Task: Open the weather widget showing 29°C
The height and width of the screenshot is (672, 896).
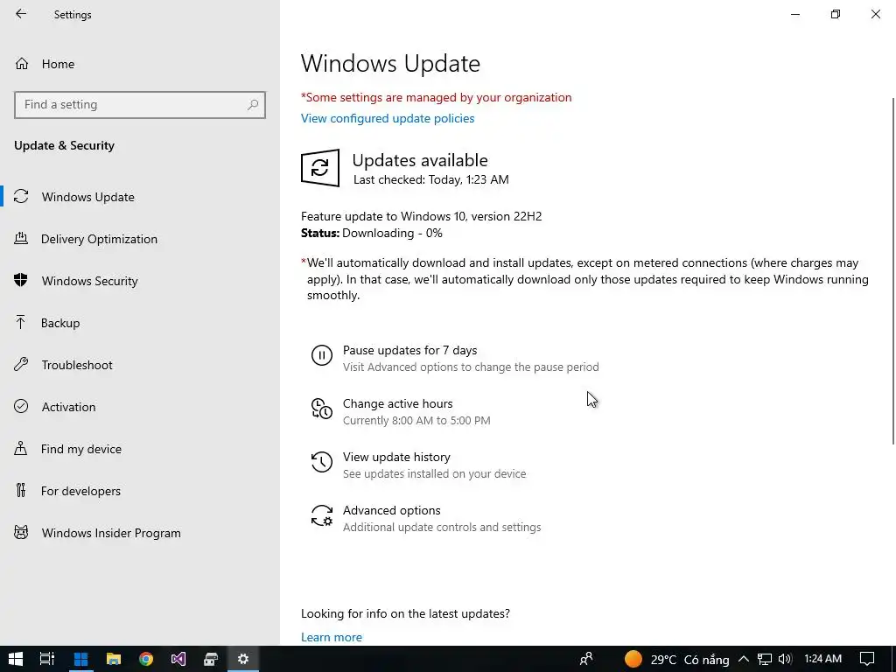Action: pos(676,659)
